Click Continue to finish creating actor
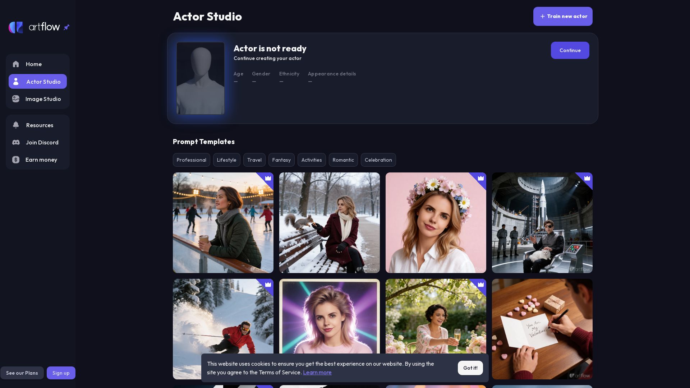 coord(570,50)
